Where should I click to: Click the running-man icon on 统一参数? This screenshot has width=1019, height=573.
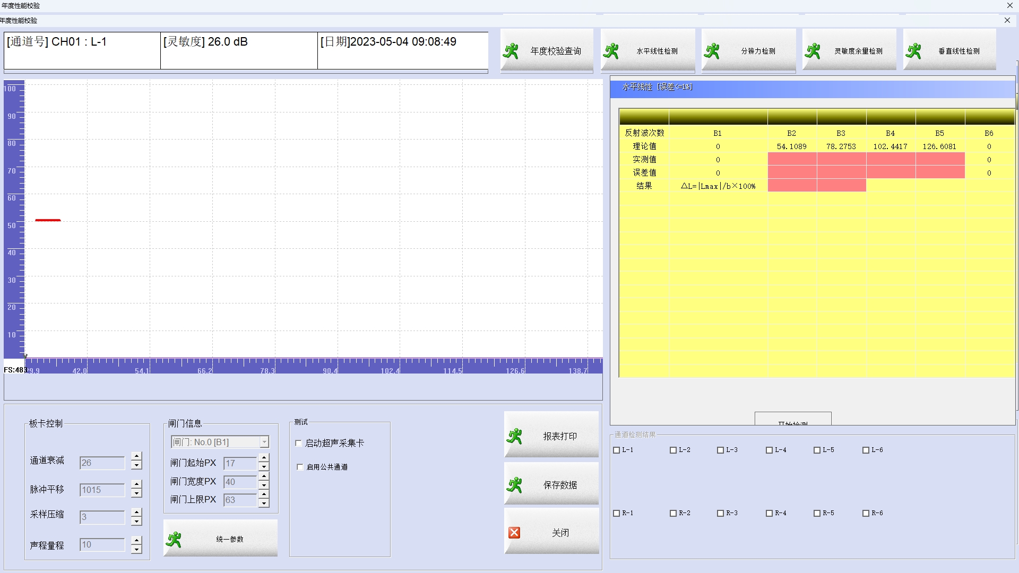(174, 540)
